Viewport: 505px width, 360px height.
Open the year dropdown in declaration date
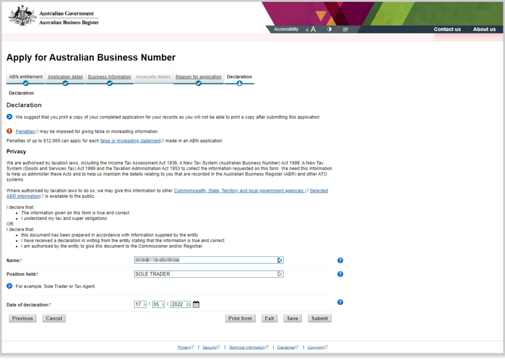click(180, 304)
